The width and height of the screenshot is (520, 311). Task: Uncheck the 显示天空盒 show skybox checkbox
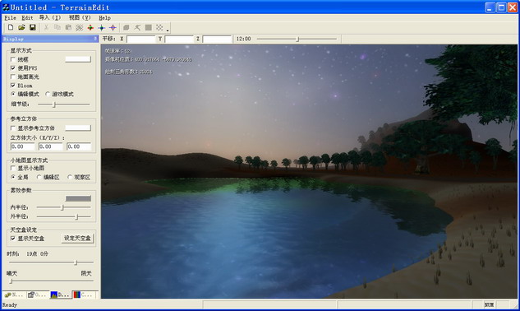point(13,239)
